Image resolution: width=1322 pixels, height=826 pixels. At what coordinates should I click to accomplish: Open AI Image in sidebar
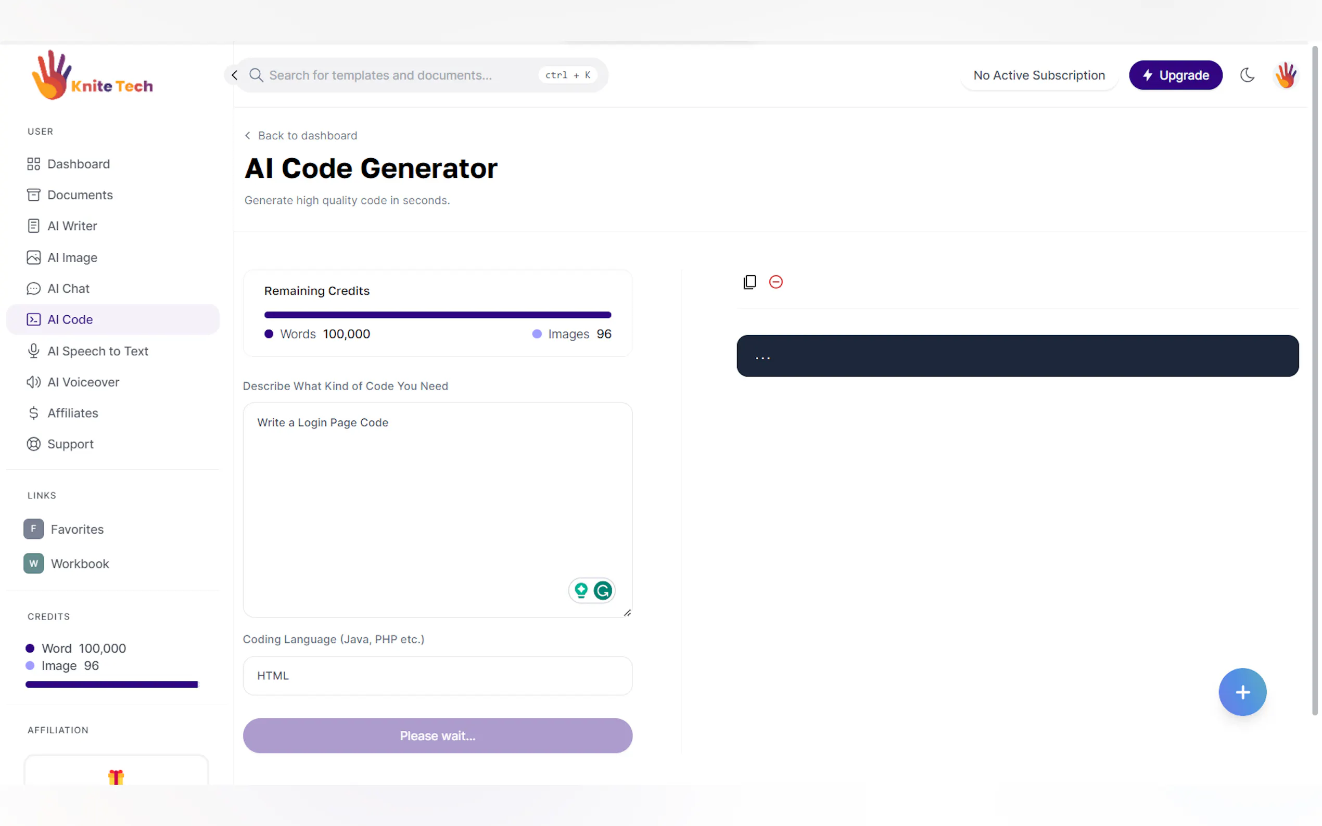pos(72,257)
